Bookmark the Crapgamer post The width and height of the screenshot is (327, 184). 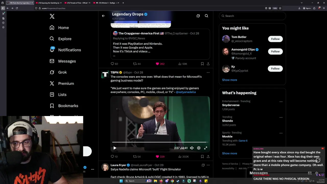coord(202,64)
